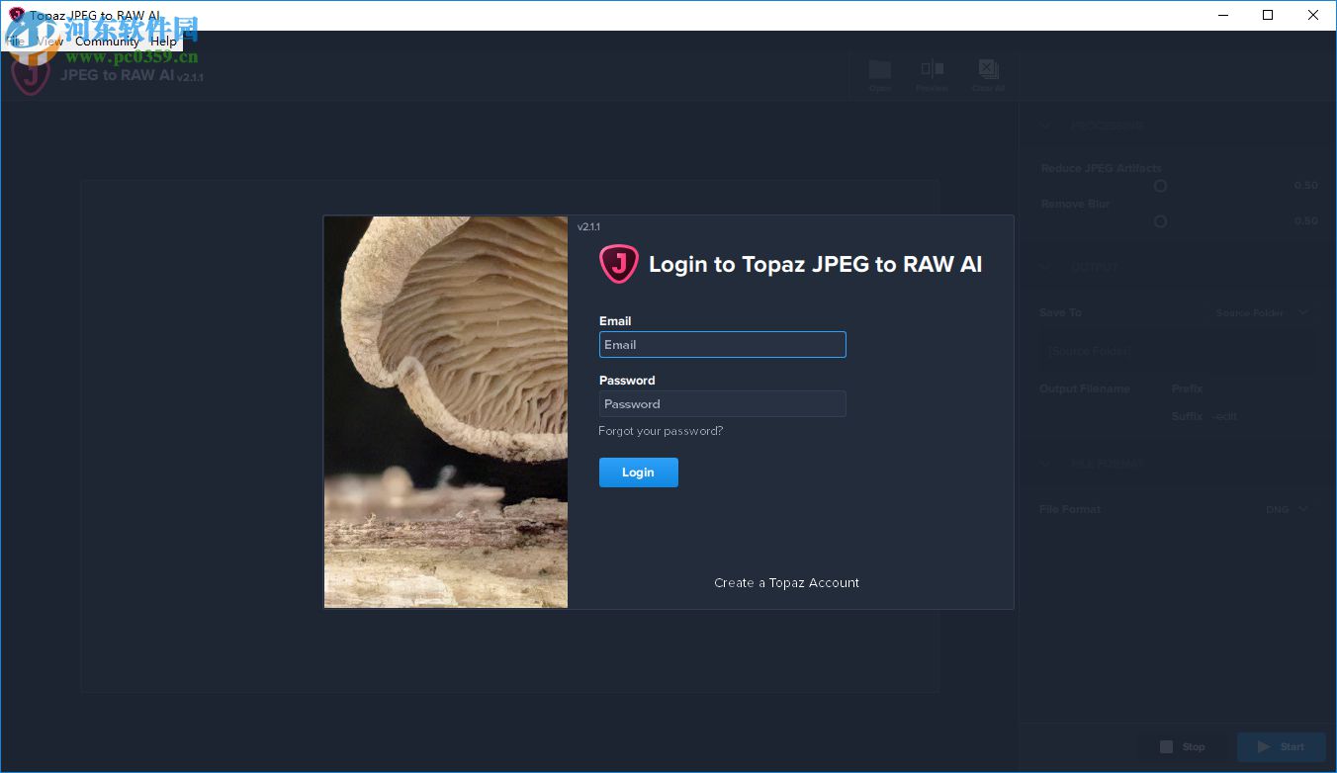The height and width of the screenshot is (773, 1337).
Task: Open the File menu
Action: click(16, 42)
